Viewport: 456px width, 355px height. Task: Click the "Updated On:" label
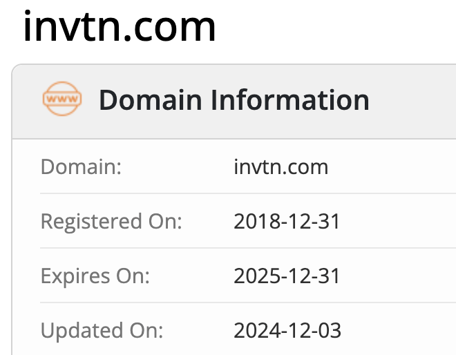pos(102,331)
